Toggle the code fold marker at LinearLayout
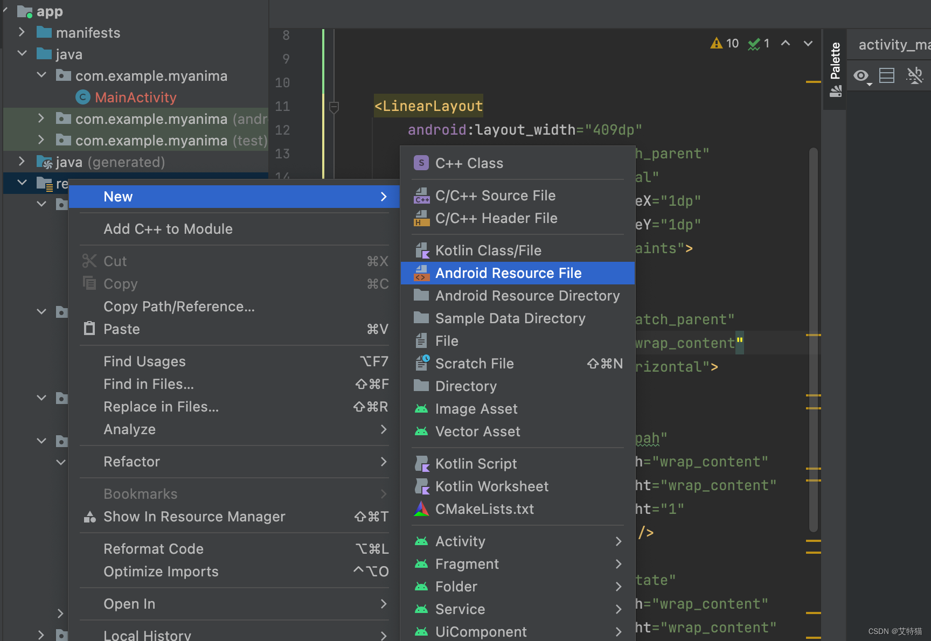The image size is (931, 641). coord(334,107)
